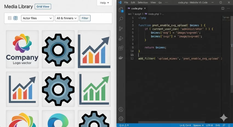The image size is (233, 127).
Task: Click 'UTF-8' encoding in status bar
Action: (209, 125)
